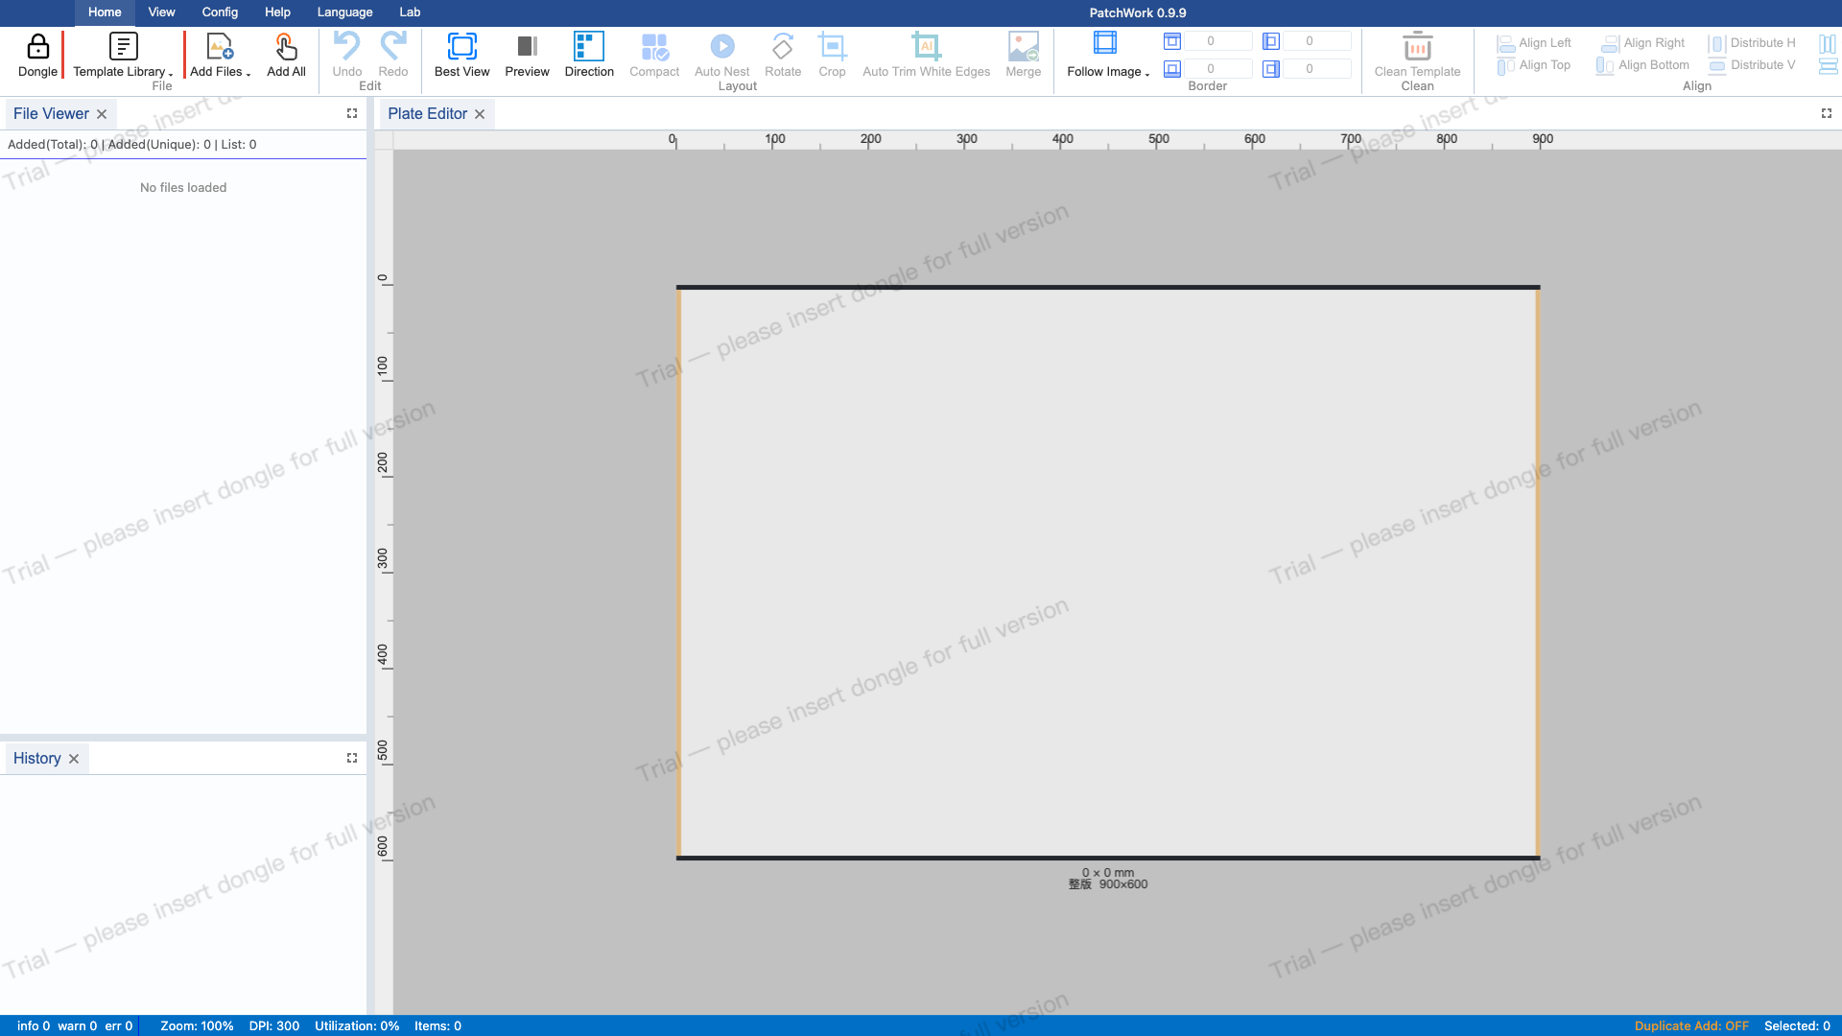The height and width of the screenshot is (1036, 1842).
Task: Click the Compact layout icon
Action: pos(654,46)
